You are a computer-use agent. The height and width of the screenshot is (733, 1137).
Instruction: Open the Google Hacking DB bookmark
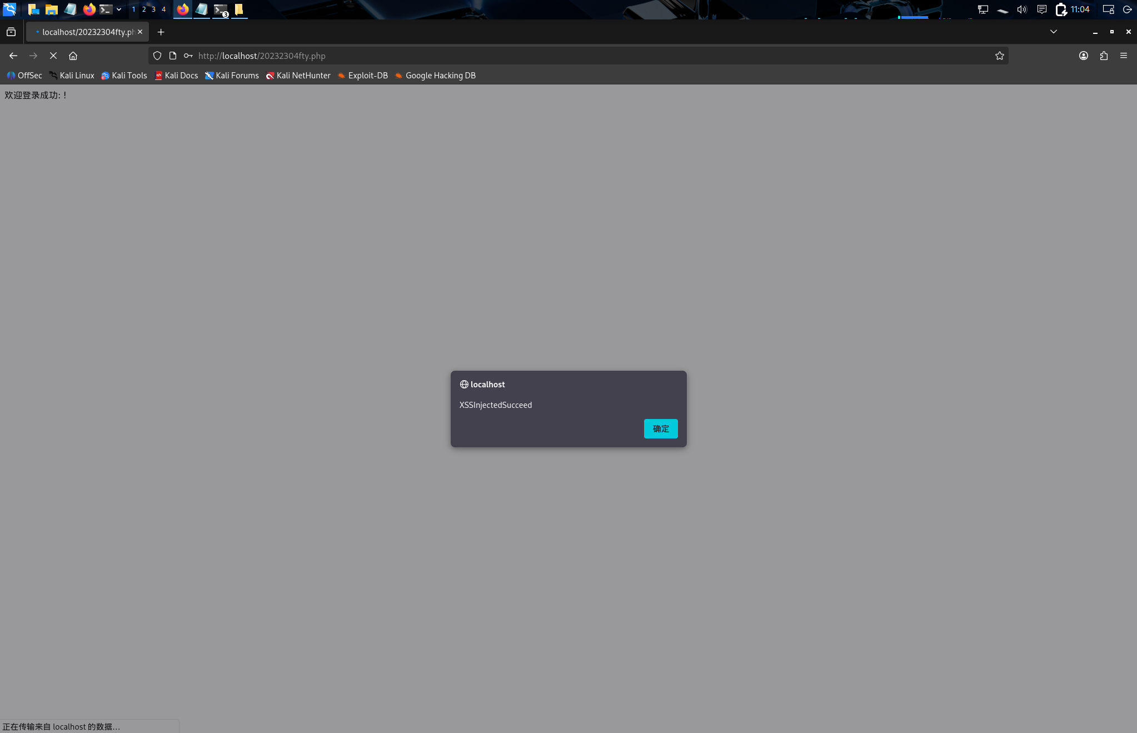(435, 76)
